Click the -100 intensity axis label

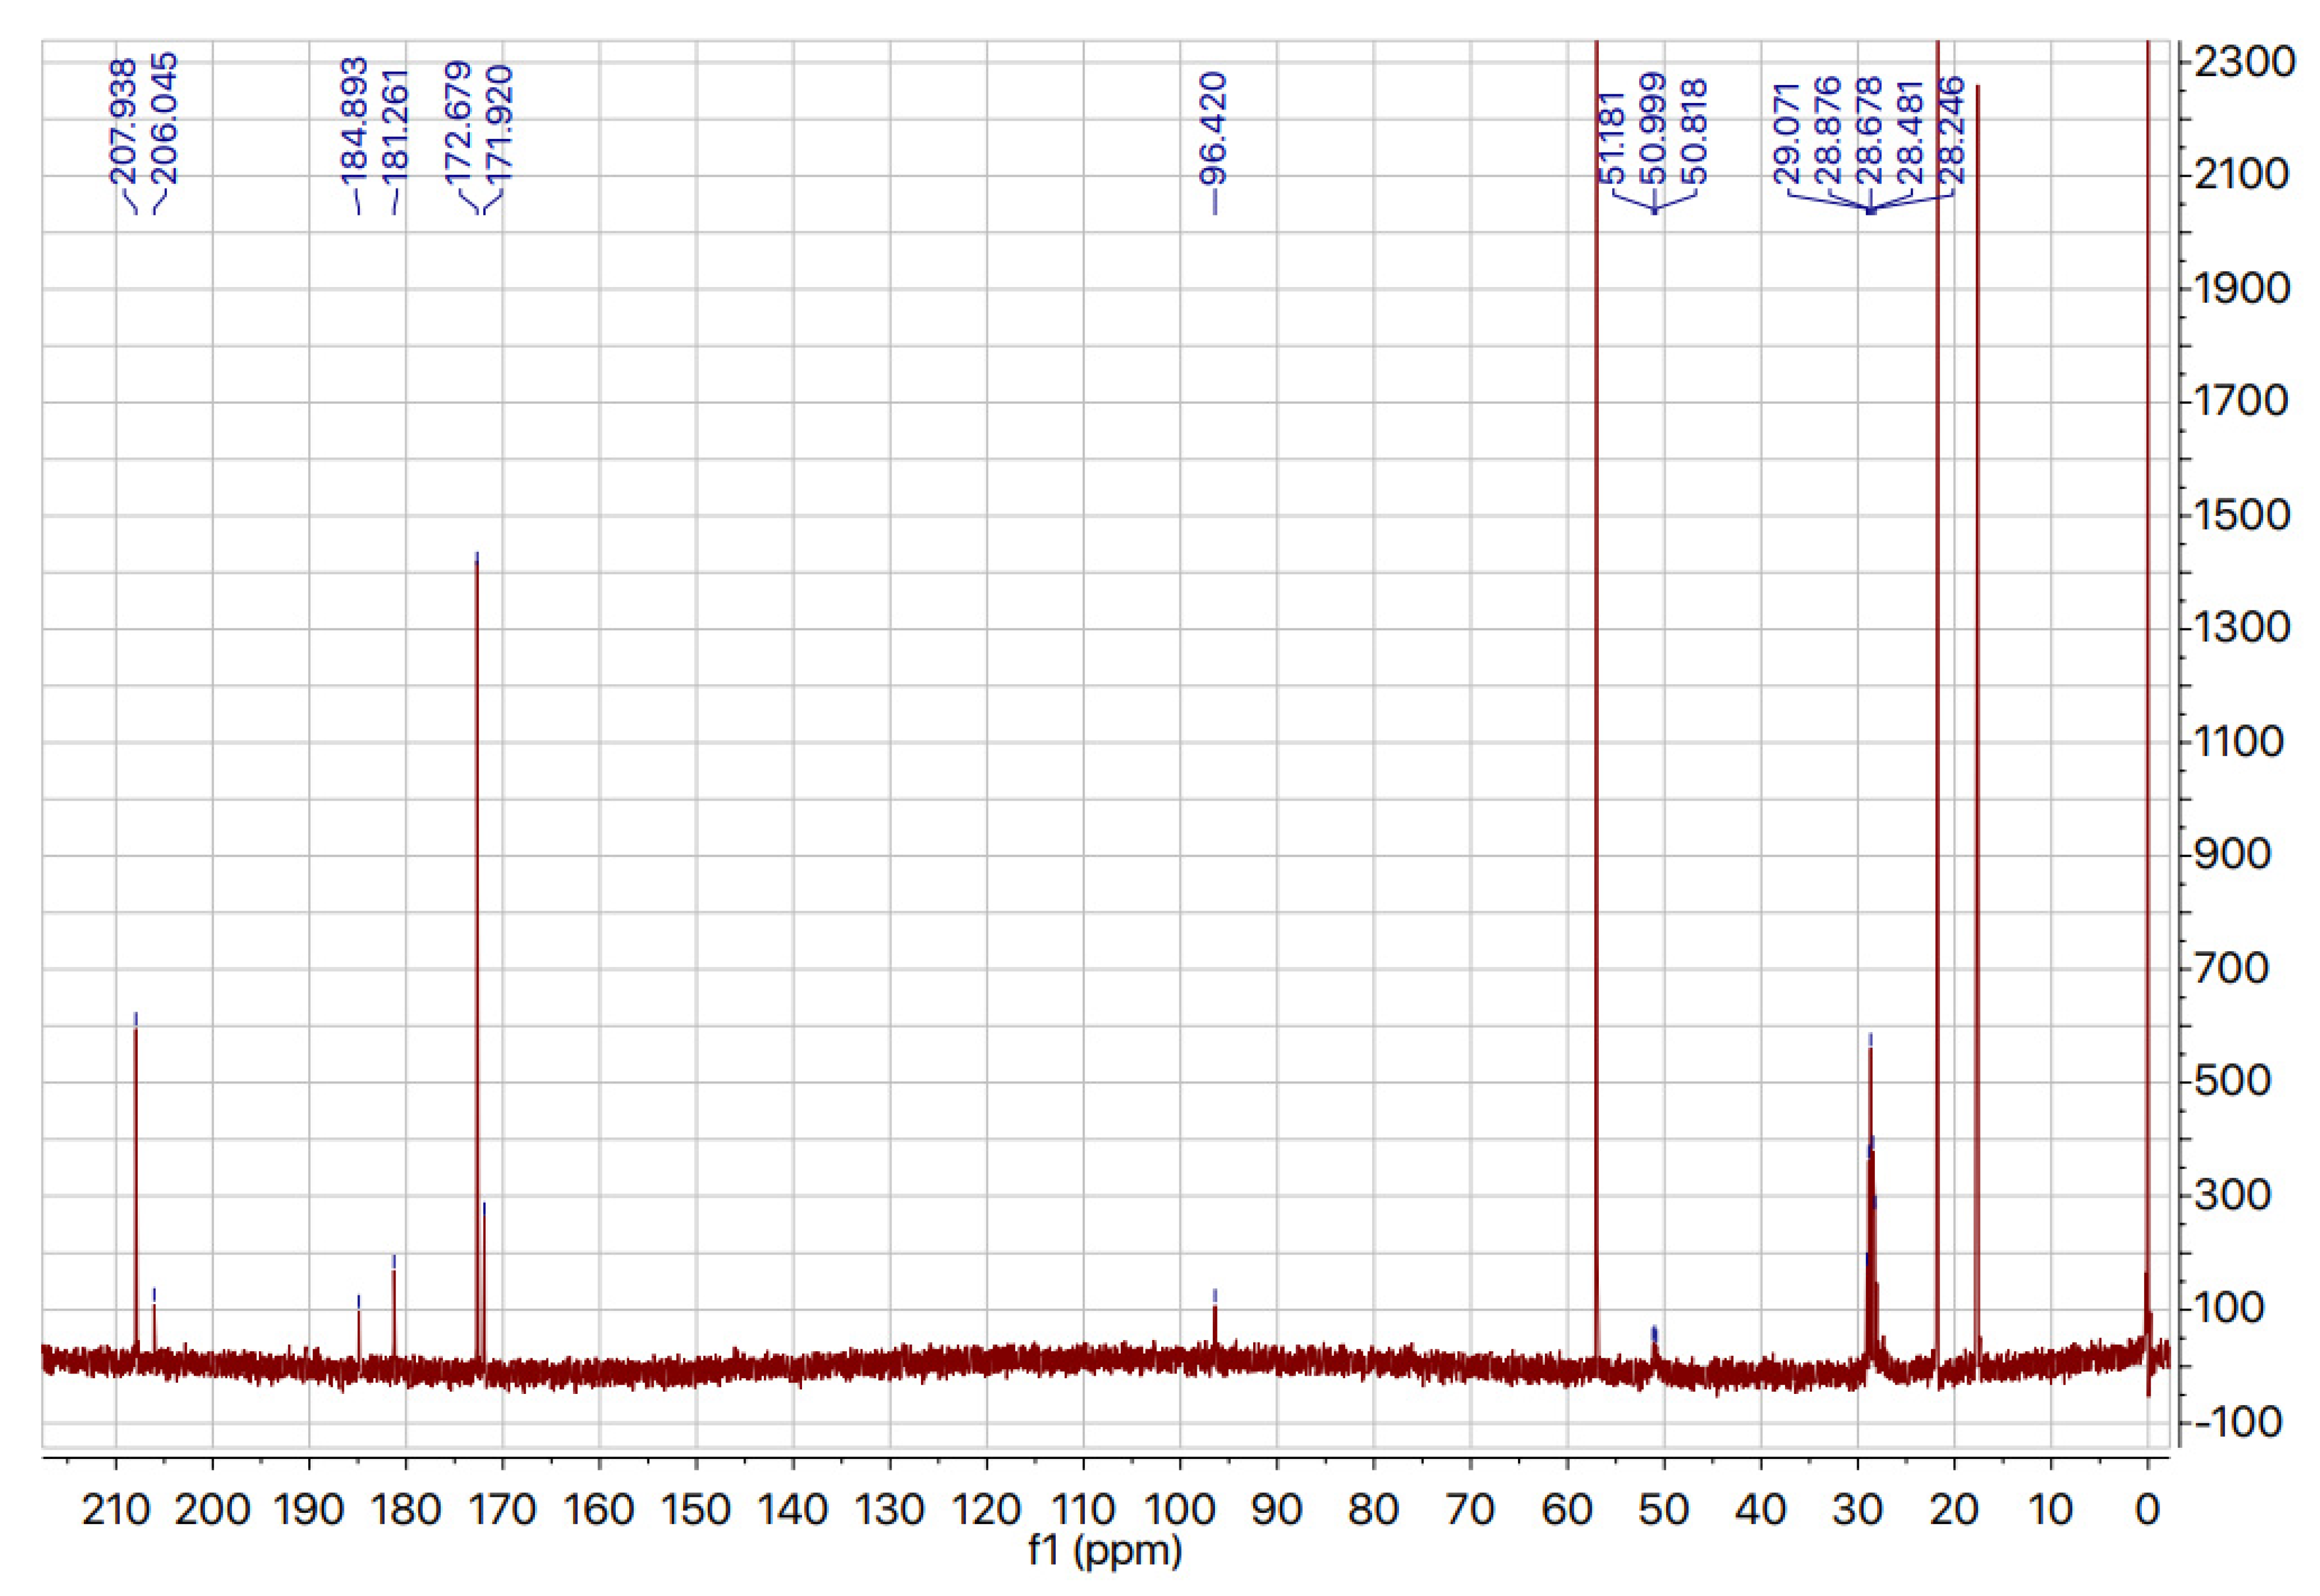2238,1421
